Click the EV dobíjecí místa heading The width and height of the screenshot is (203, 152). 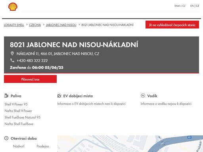tap(78, 96)
